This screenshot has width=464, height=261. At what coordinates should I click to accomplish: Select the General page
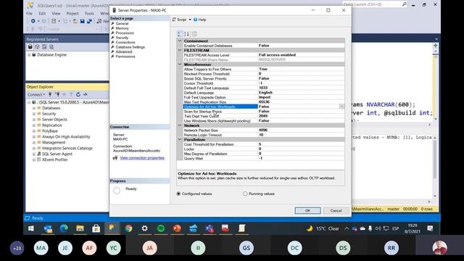(x=122, y=23)
